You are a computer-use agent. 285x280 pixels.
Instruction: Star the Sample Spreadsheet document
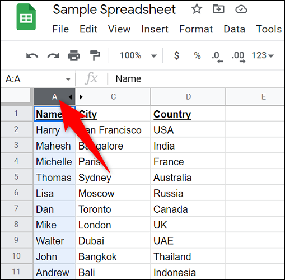pos(197,9)
